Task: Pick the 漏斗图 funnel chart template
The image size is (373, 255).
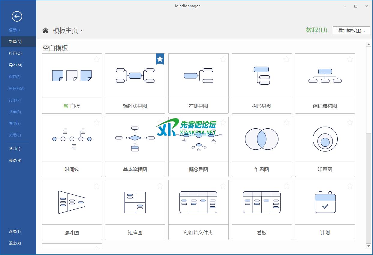Action: pyautogui.click(x=72, y=202)
